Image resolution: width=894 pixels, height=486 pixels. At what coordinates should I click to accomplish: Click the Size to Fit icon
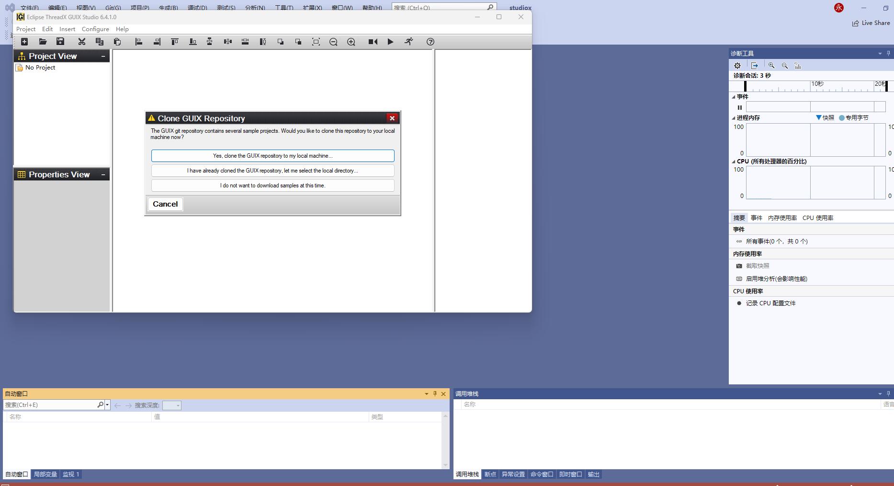tap(316, 42)
